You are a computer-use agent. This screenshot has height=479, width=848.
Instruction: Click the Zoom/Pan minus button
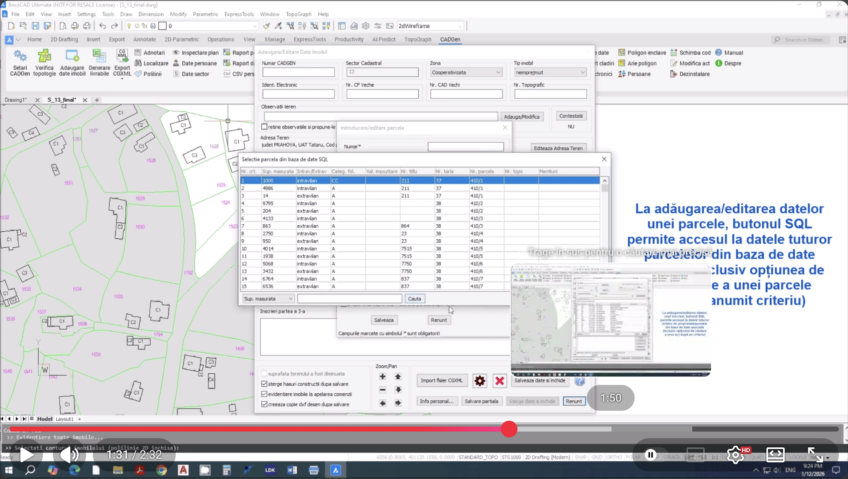coord(383,390)
